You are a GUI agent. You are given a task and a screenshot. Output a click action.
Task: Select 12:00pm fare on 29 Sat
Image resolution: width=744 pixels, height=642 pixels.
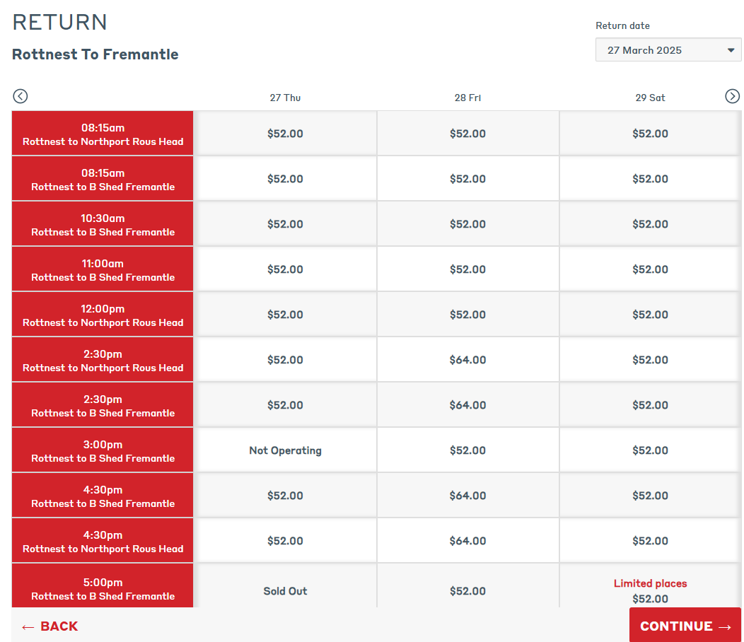(x=650, y=315)
